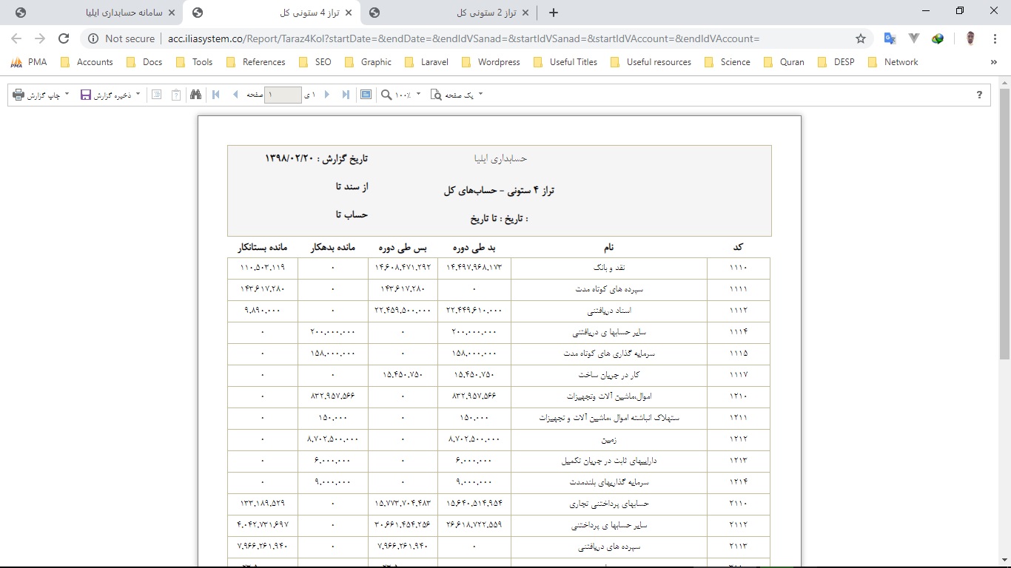Go to the first page using the skip-back icon
This screenshot has height=568, width=1011.
click(x=215, y=95)
